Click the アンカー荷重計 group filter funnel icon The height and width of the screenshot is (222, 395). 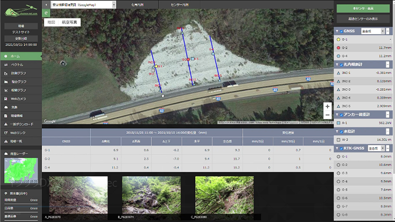337,115
